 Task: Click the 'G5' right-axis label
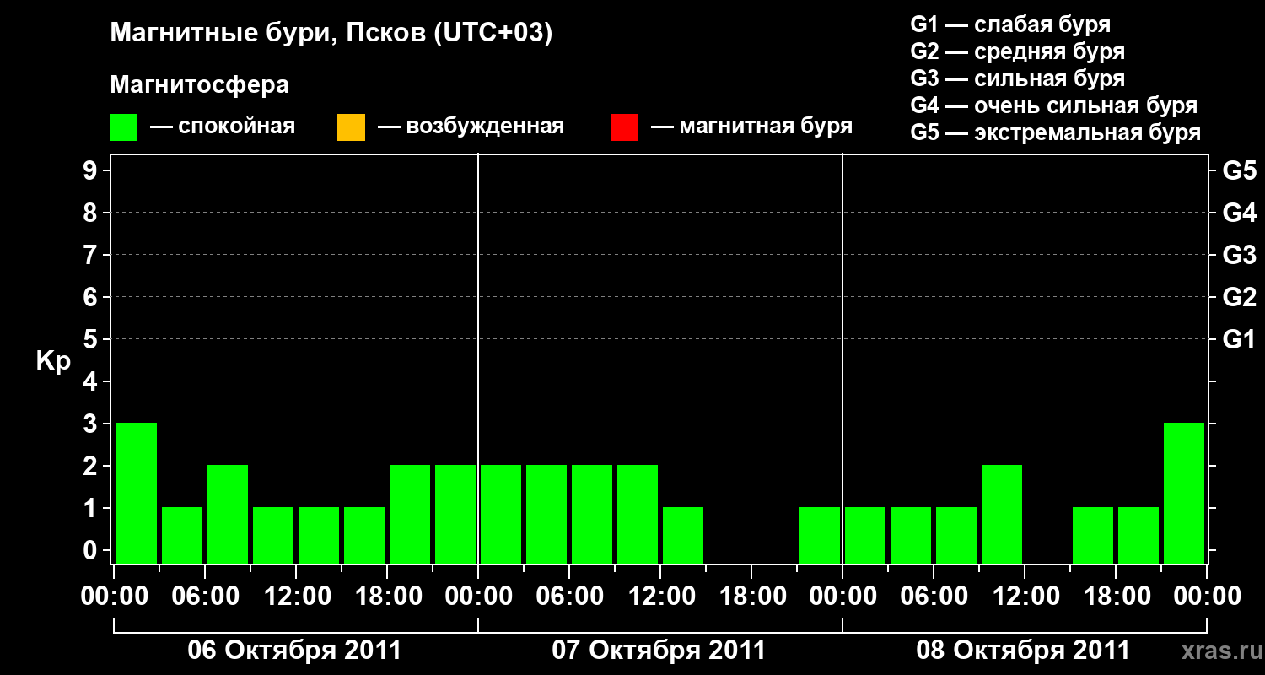coord(1239,170)
